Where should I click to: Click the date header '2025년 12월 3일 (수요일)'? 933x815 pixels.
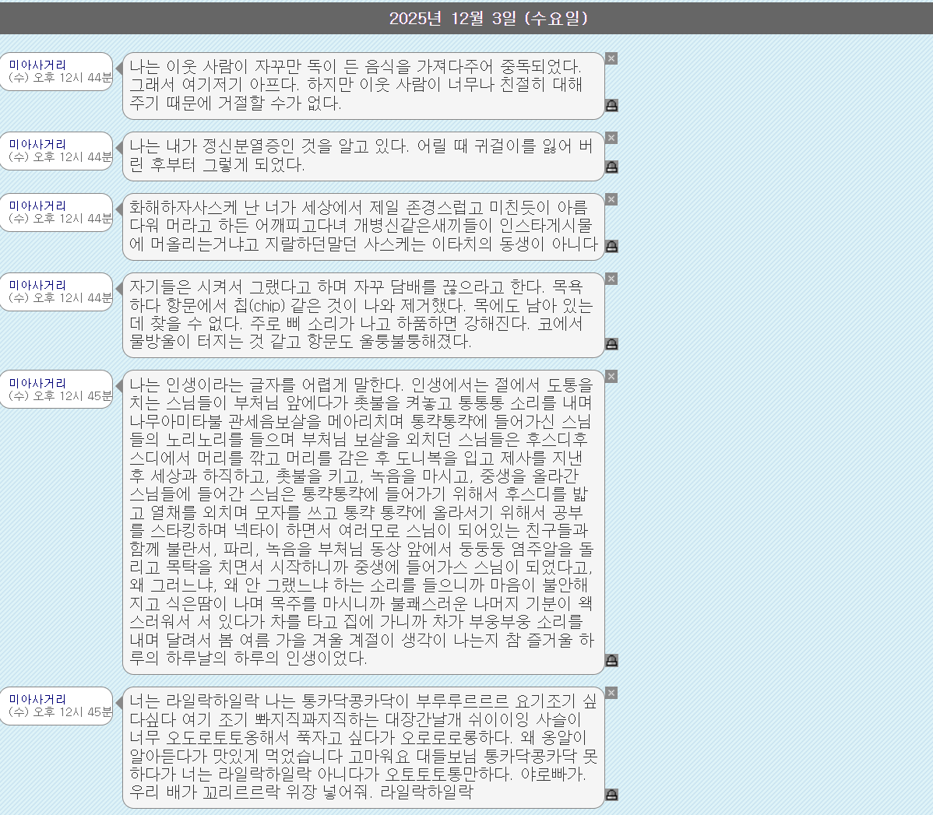[x=488, y=19]
